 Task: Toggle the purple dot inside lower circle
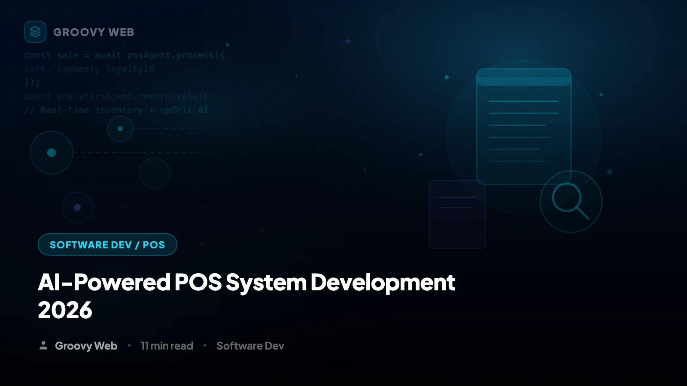[x=77, y=207]
